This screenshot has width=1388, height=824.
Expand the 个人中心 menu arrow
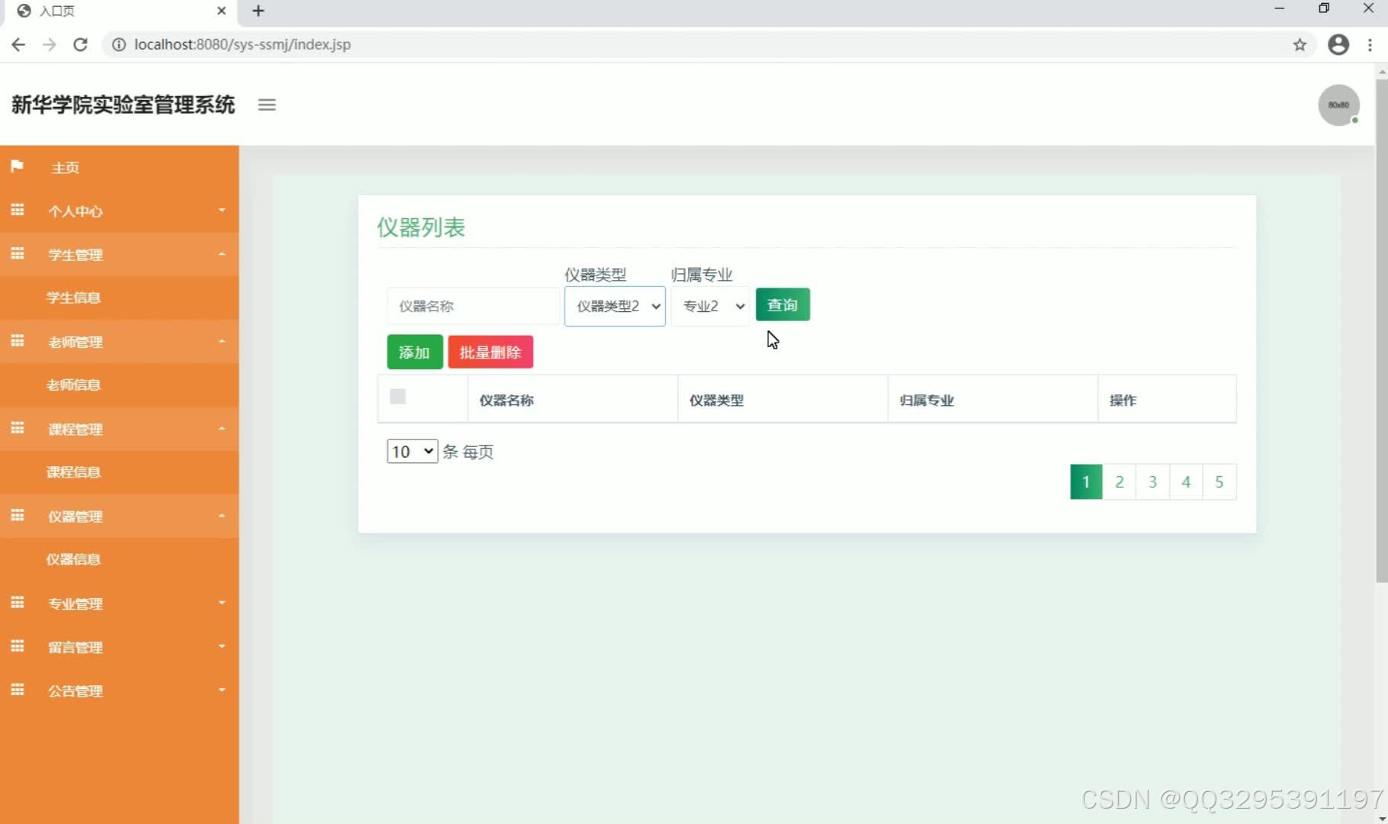point(222,210)
